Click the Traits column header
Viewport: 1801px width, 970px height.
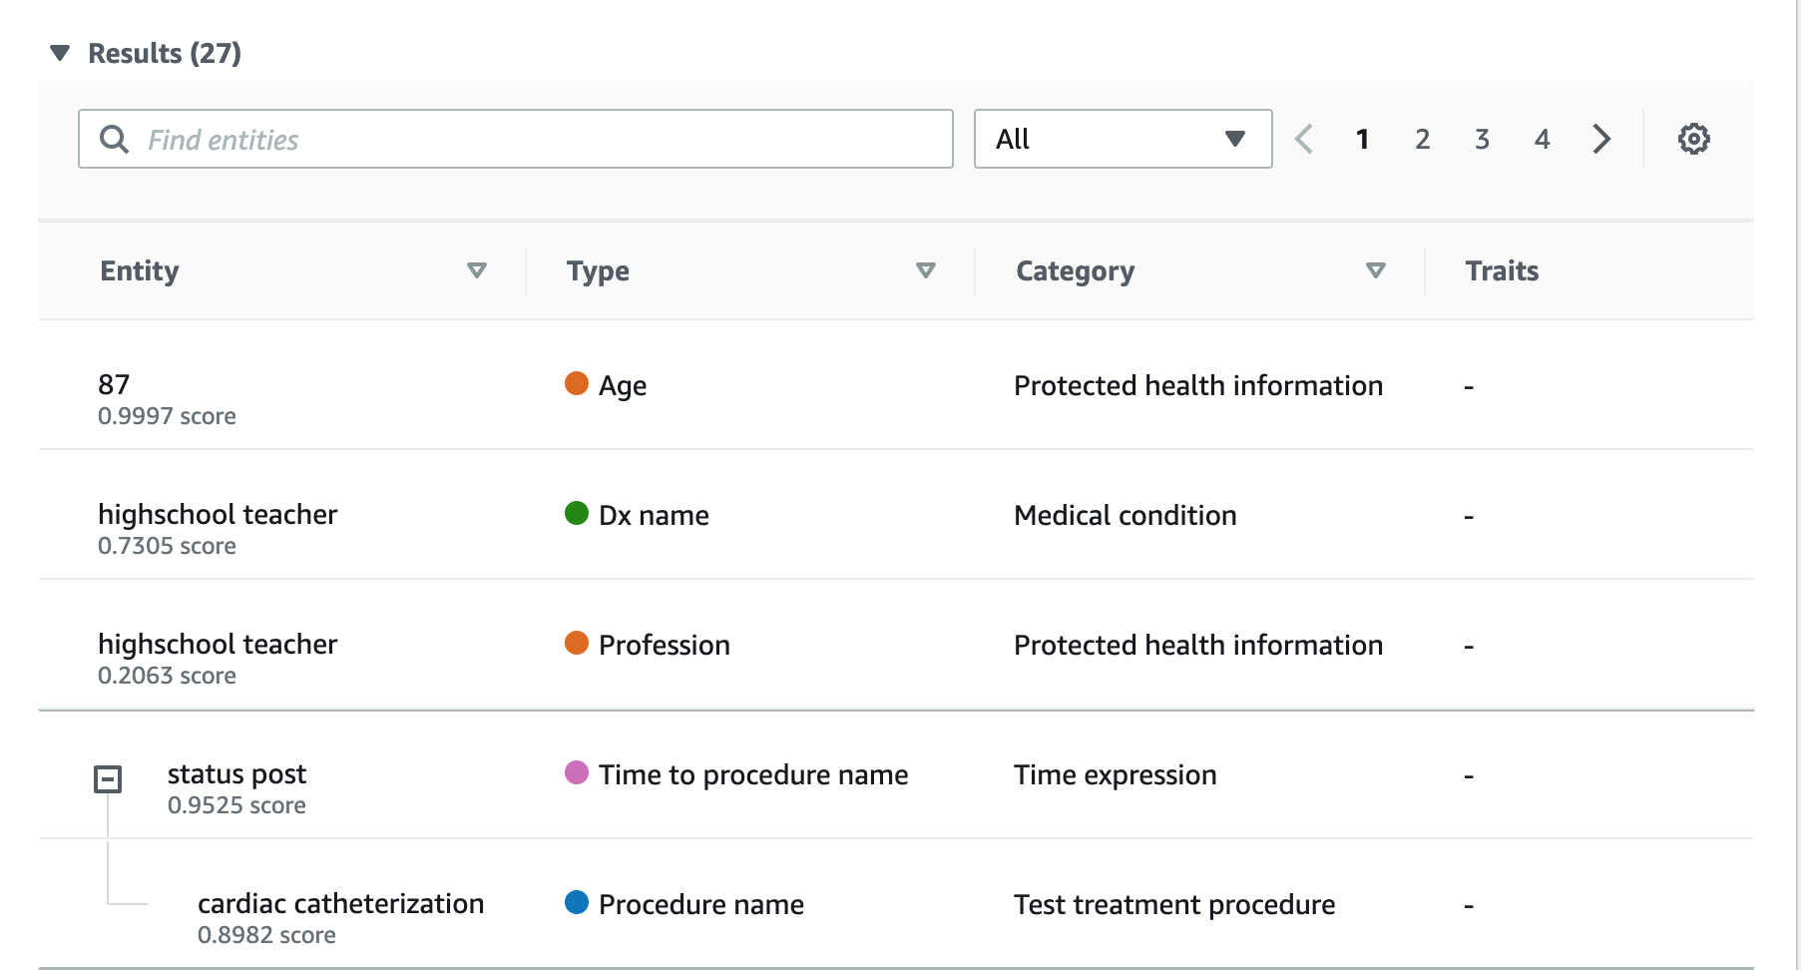pyautogui.click(x=1502, y=270)
